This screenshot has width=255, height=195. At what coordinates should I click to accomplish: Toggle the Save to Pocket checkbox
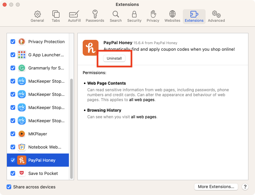click(x=13, y=173)
